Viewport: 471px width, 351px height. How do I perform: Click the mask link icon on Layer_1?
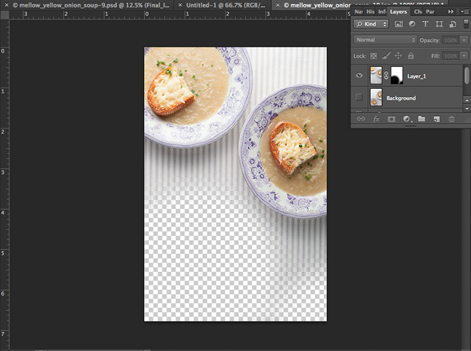click(386, 76)
